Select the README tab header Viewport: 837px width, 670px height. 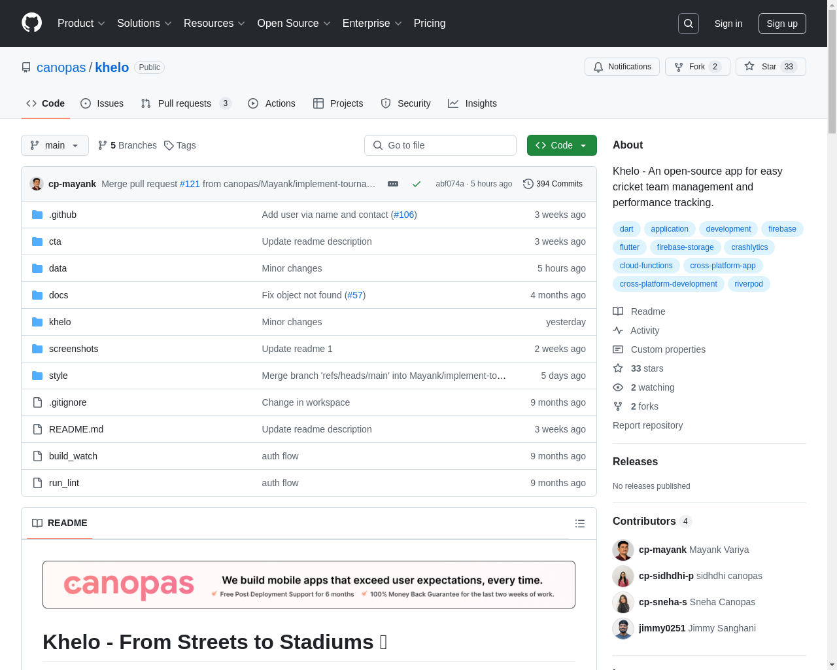[60, 523]
